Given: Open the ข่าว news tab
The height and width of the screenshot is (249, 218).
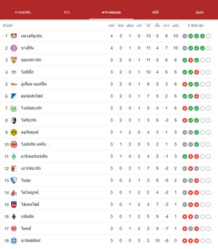Looking at the screenshot, I should tap(67, 12).
